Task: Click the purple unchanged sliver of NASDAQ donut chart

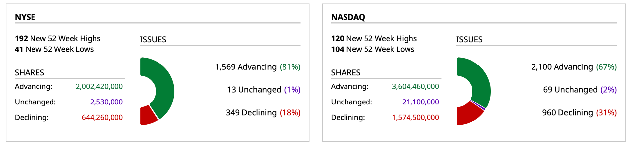Action: pyautogui.click(x=478, y=105)
